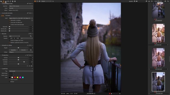Click the red color tag below image
The width and height of the screenshot is (170, 95).
(x=110, y=94)
